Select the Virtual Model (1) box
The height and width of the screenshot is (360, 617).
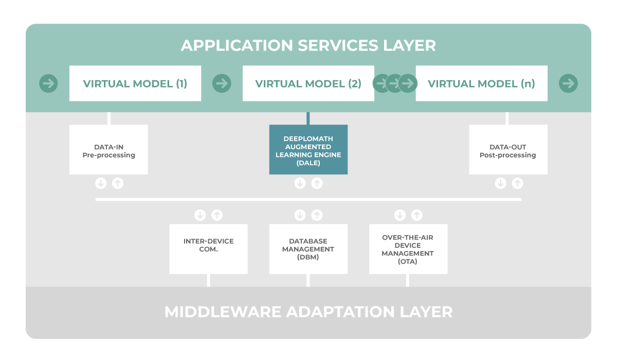(x=135, y=83)
